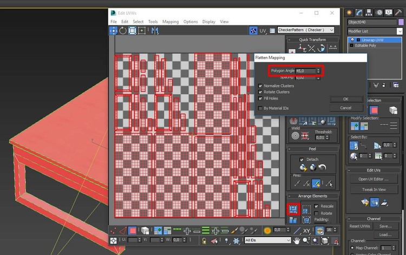Viewport: 406px width, 255px height.
Task: Click the Paint Select brush icon
Action: pos(234,230)
